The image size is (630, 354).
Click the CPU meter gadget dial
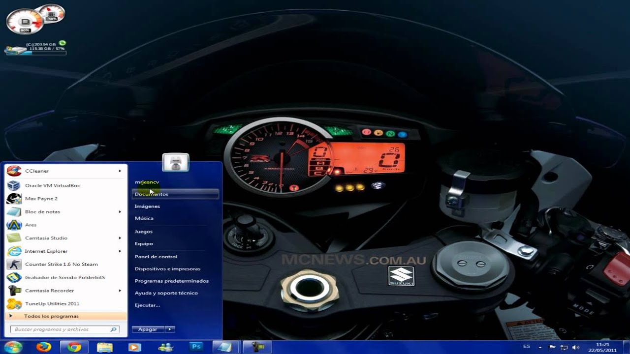coord(25,22)
